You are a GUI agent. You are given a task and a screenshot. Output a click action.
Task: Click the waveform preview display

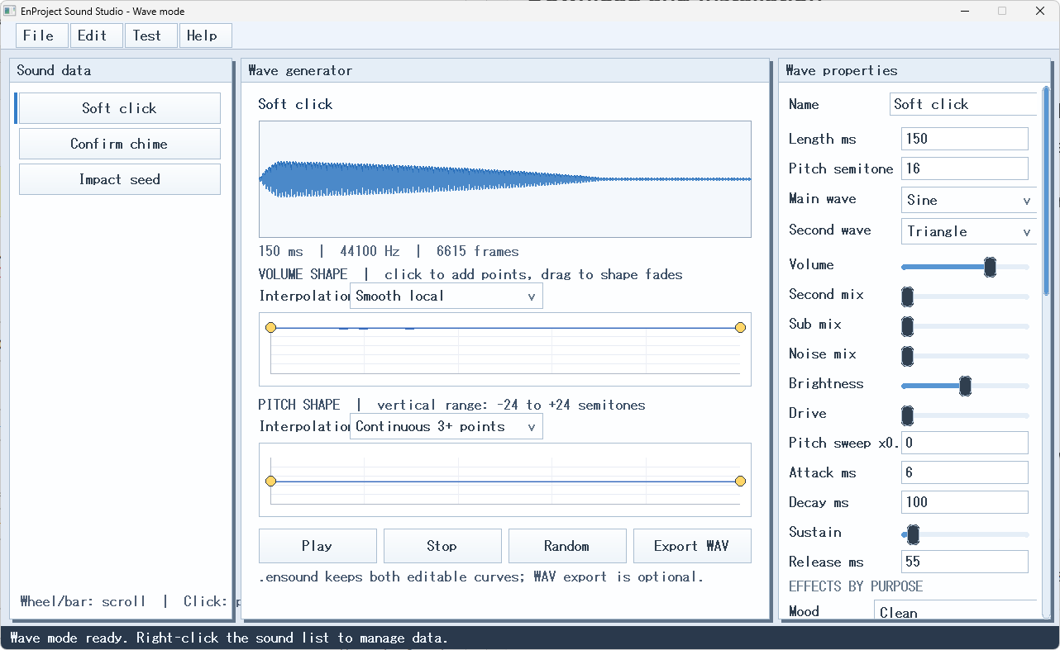505,179
